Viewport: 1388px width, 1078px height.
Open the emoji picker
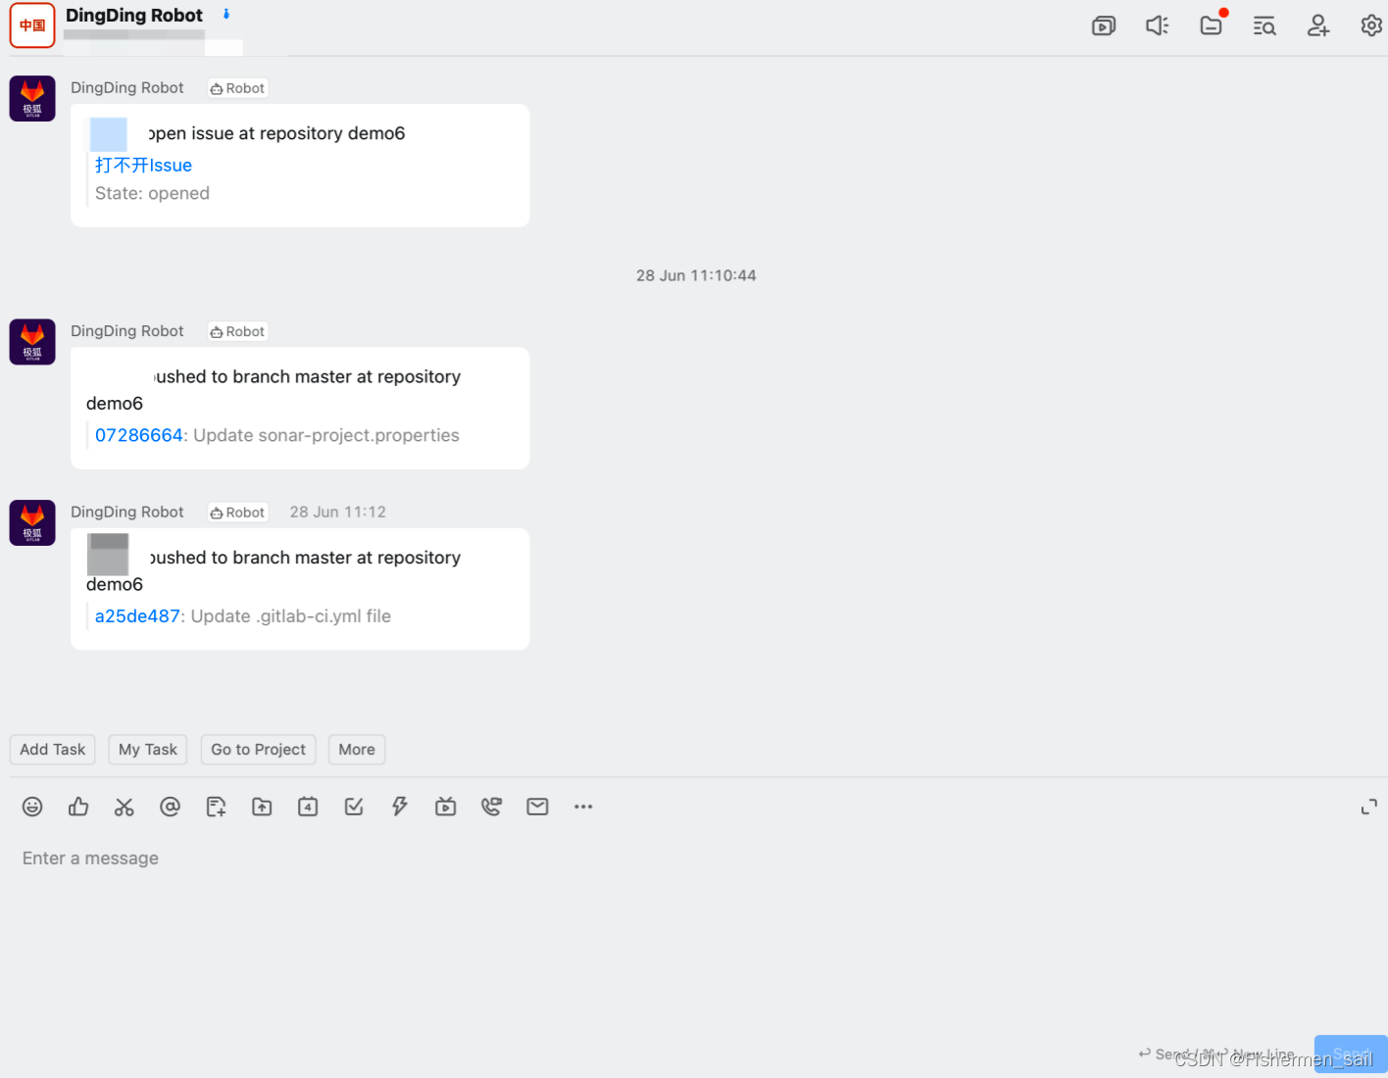point(32,807)
